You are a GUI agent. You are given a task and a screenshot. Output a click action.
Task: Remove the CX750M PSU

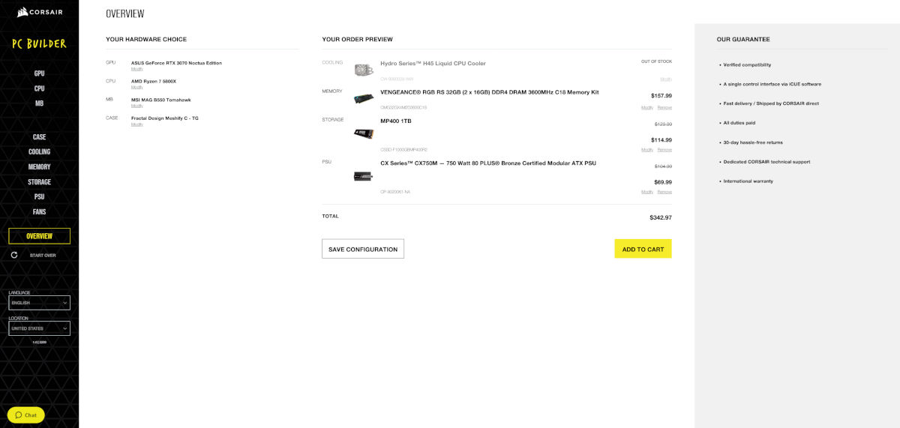(664, 192)
